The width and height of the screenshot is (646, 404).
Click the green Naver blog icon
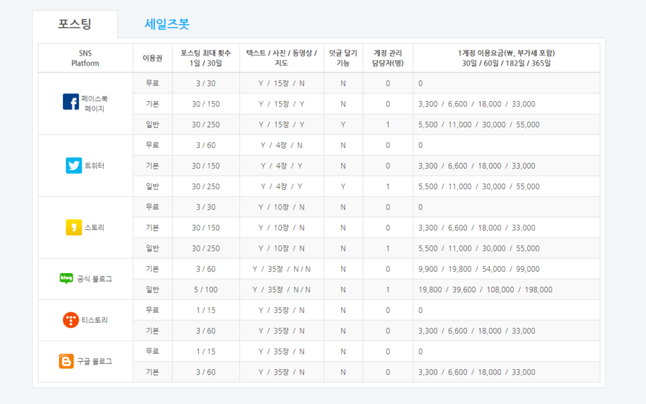tap(66, 279)
